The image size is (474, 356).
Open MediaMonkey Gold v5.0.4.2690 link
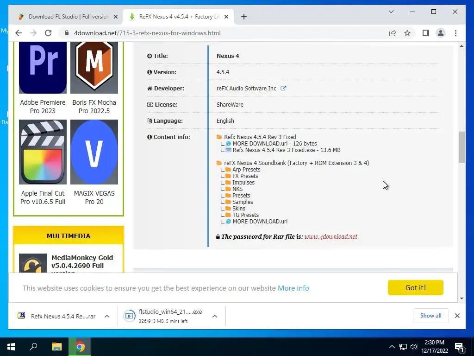(82, 263)
